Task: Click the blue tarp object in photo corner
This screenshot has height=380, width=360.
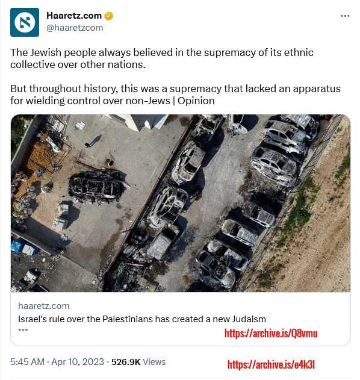Action: click(x=17, y=246)
